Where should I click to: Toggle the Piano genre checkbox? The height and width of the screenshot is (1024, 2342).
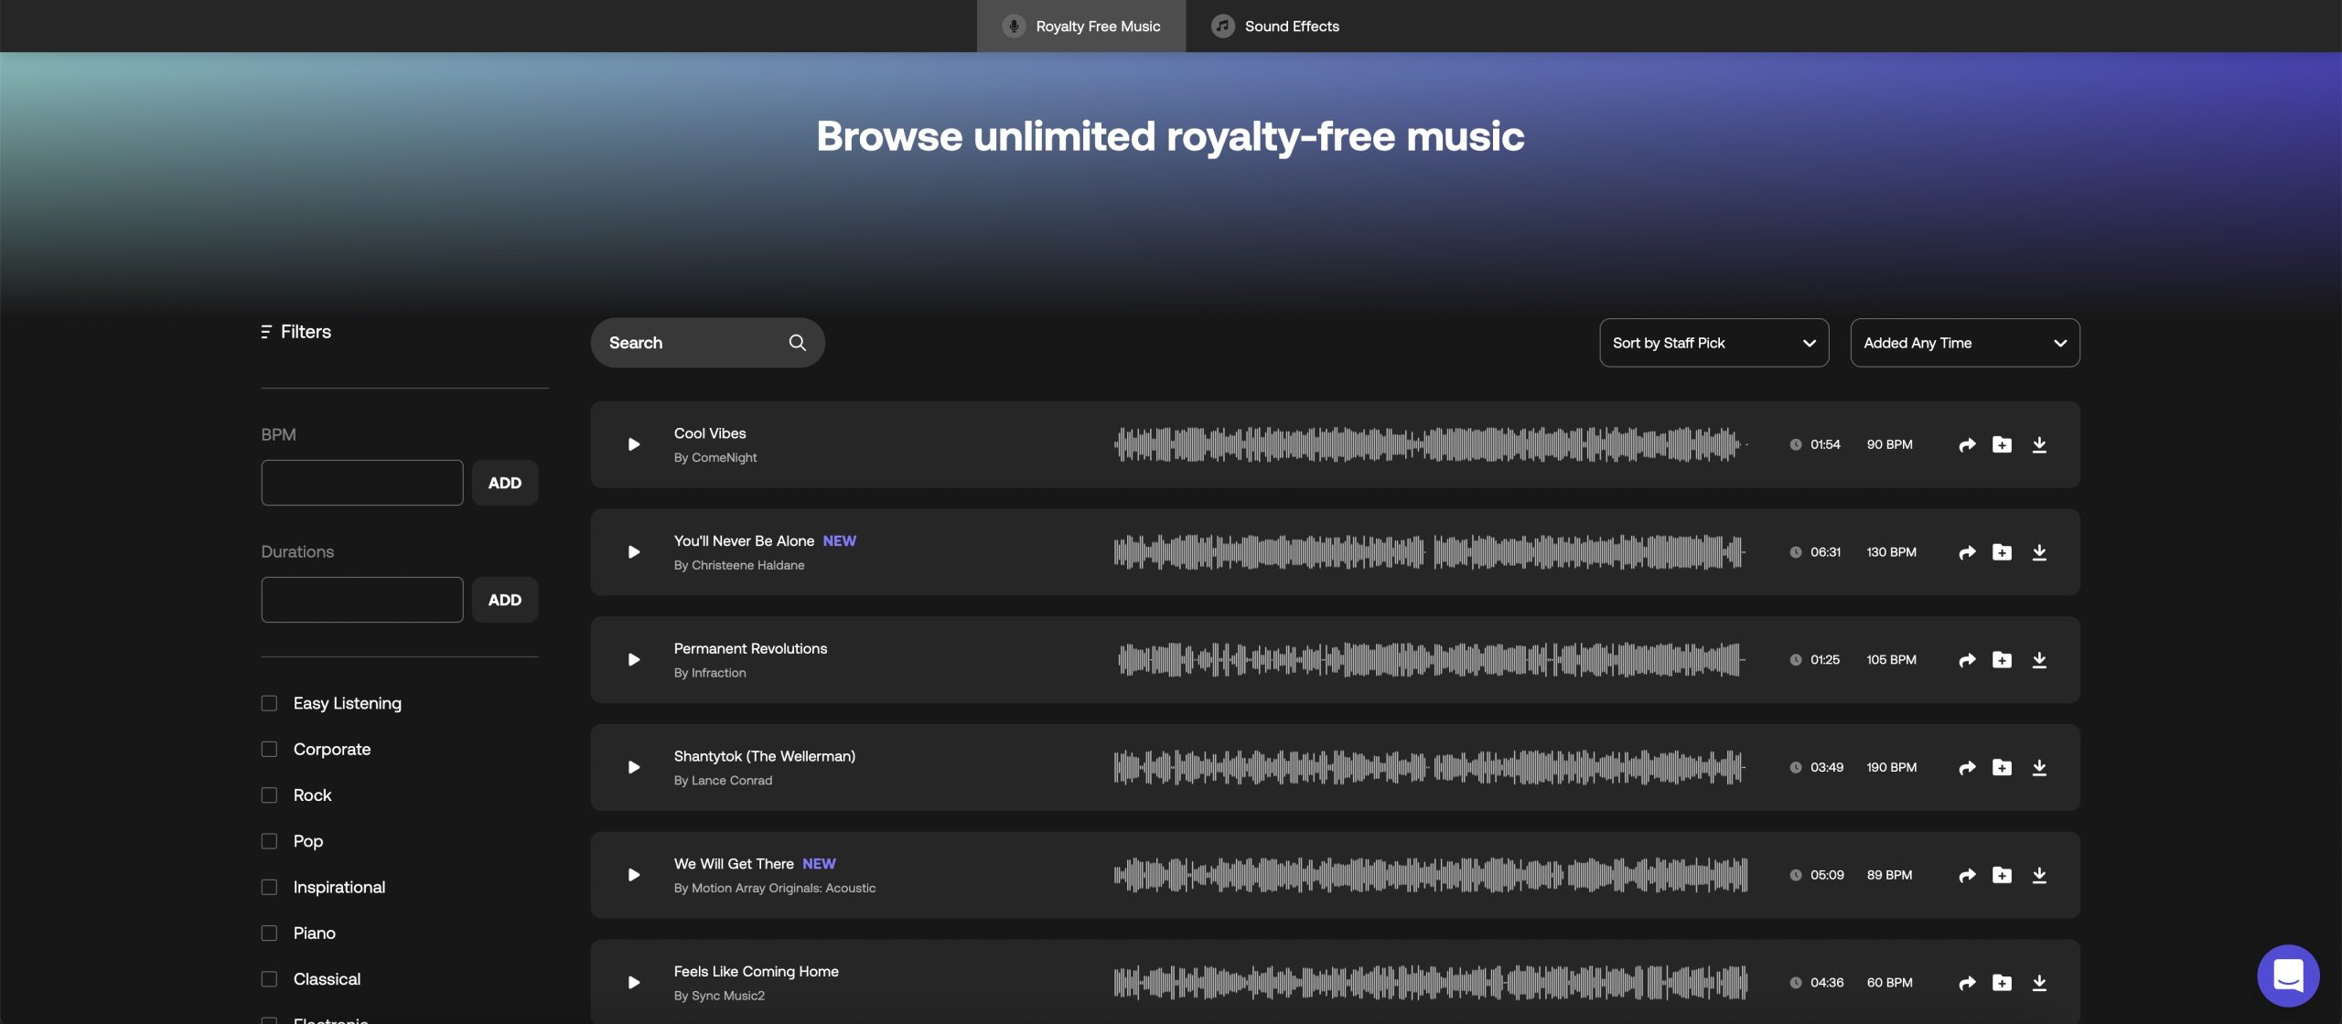(269, 933)
